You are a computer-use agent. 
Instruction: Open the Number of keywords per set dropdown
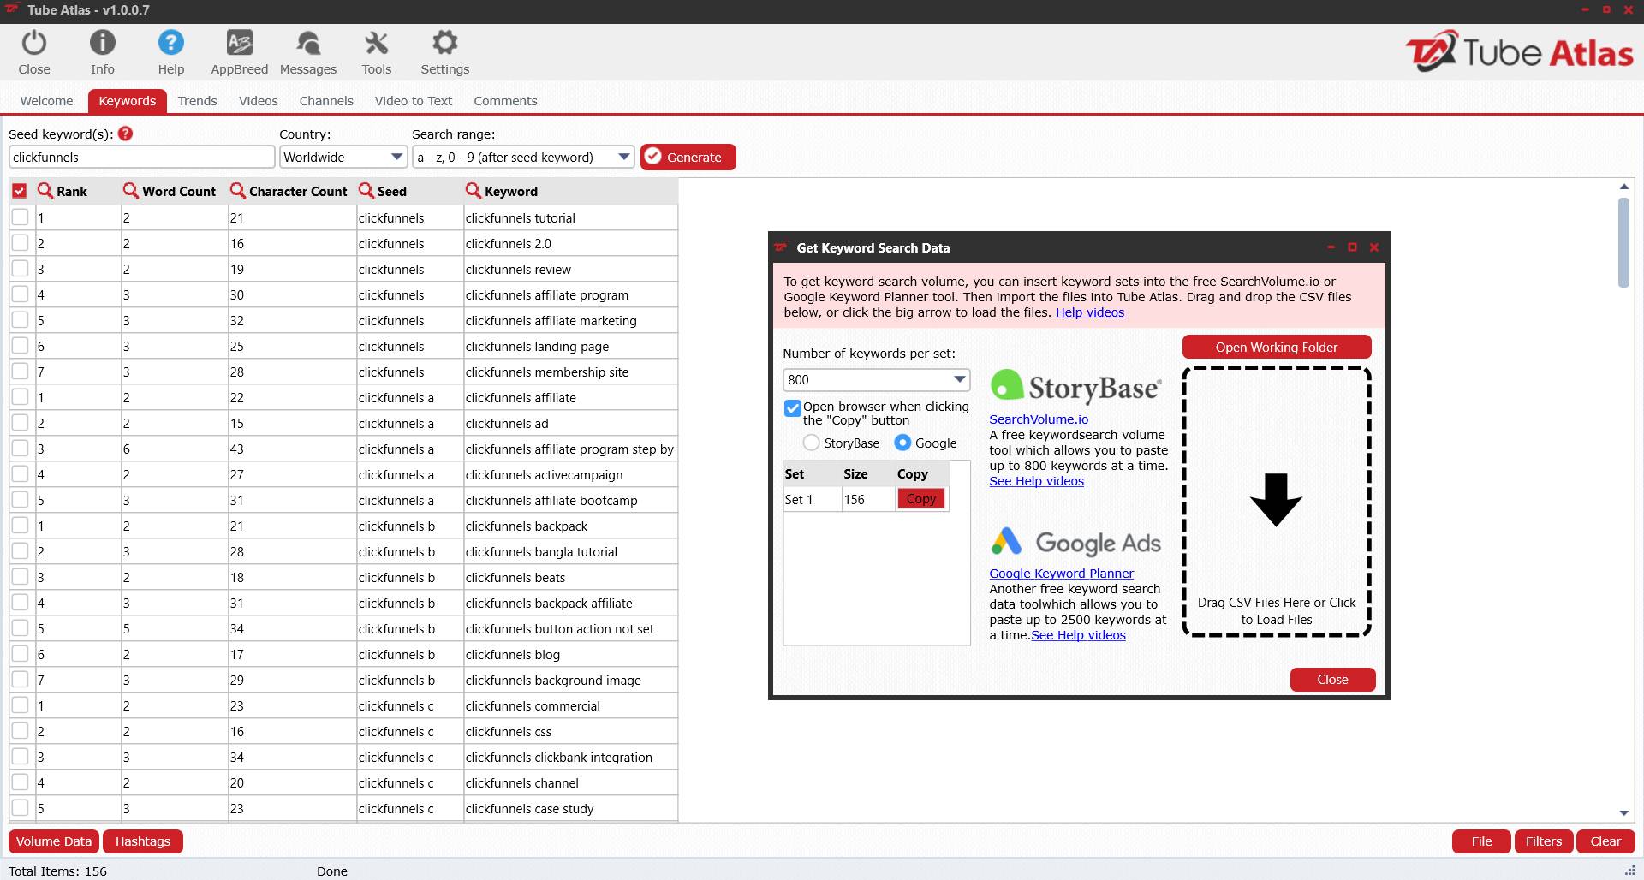tap(877, 379)
